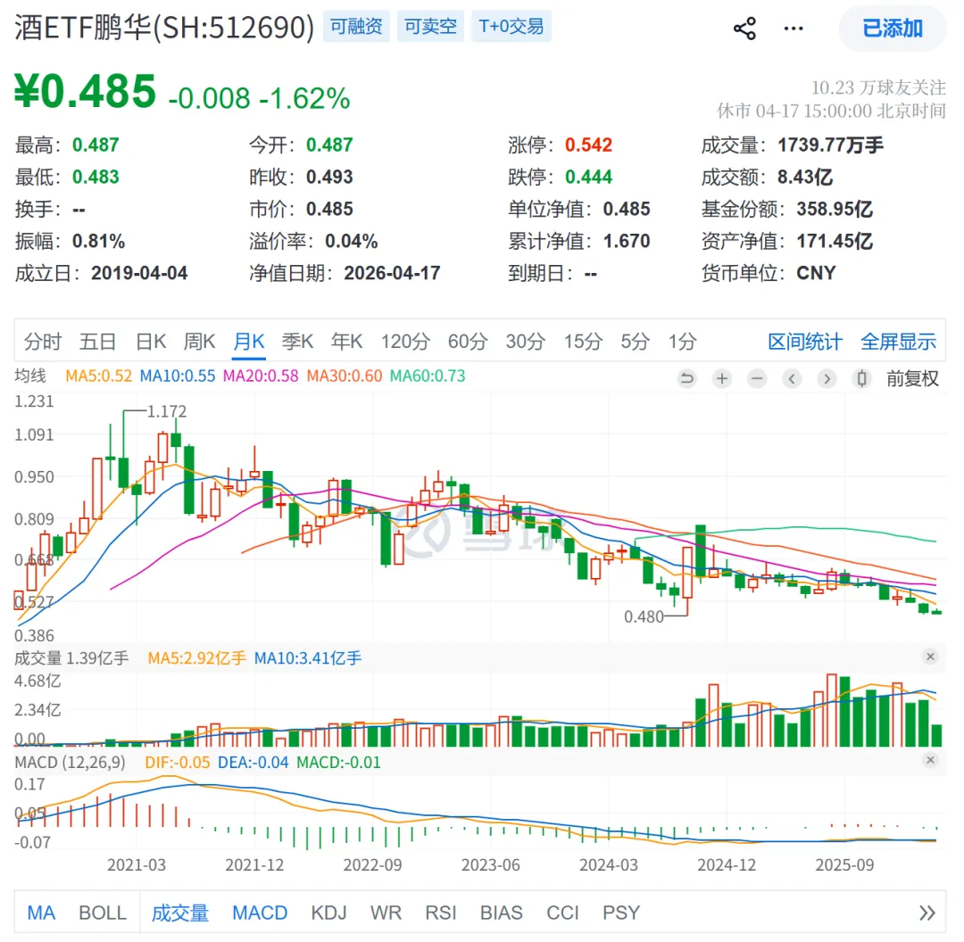This screenshot has height=942, width=964.
Task: Click the 可融资 tag
Action: click(x=356, y=27)
